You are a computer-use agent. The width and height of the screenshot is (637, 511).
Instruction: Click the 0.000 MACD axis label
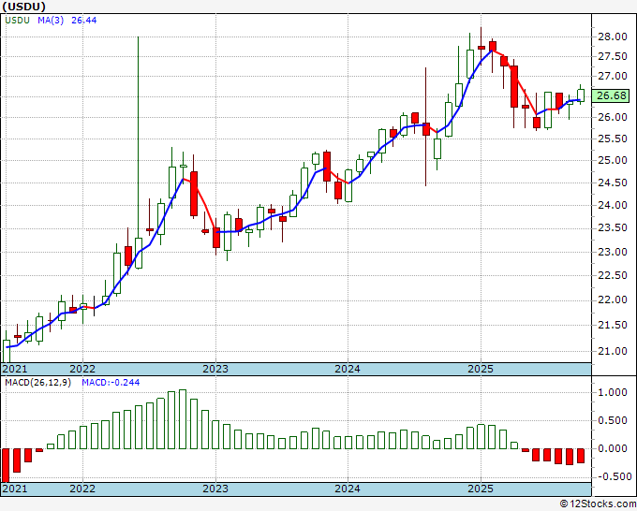pos(612,448)
